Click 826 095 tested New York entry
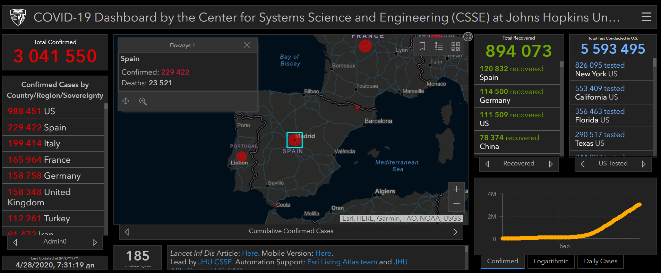This screenshot has height=273, width=661. pos(611,69)
